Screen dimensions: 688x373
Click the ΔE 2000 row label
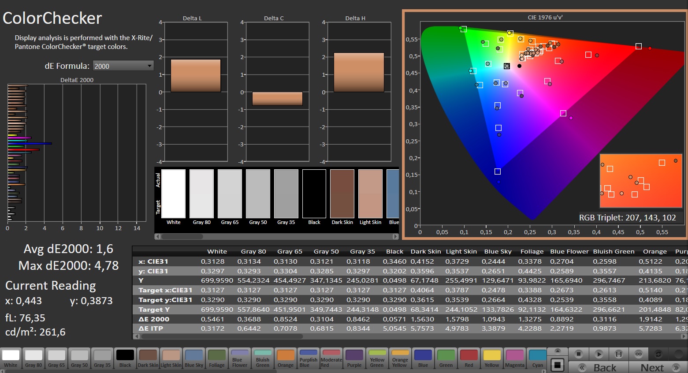(x=154, y=319)
